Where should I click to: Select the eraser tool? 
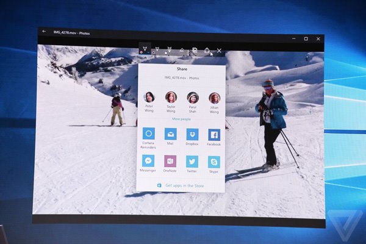[x=182, y=50]
